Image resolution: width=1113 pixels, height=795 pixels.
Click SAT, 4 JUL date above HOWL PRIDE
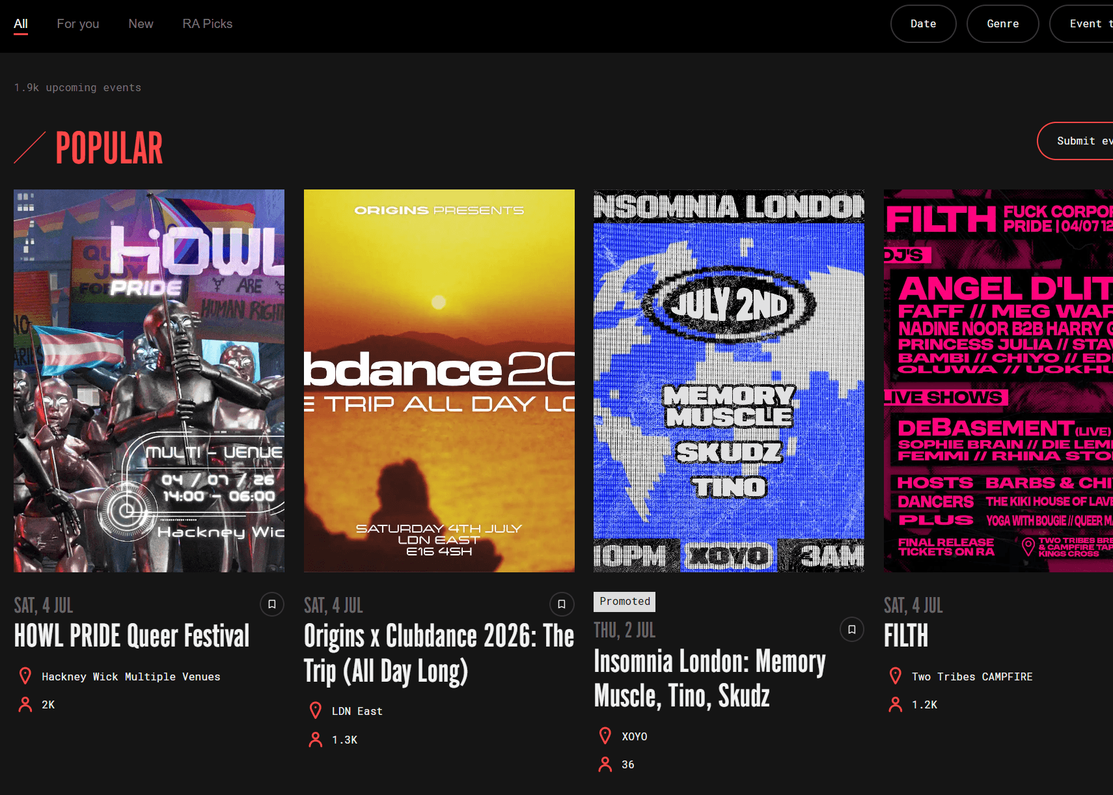click(x=44, y=606)
